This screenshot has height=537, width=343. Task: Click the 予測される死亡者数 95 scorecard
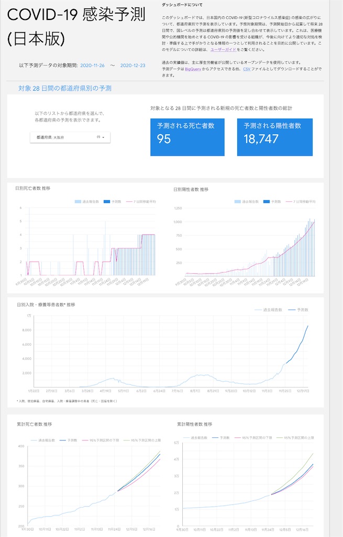(187, 137)
